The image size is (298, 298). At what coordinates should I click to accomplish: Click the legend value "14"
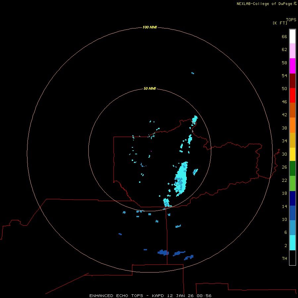click(x=284, y=206)
